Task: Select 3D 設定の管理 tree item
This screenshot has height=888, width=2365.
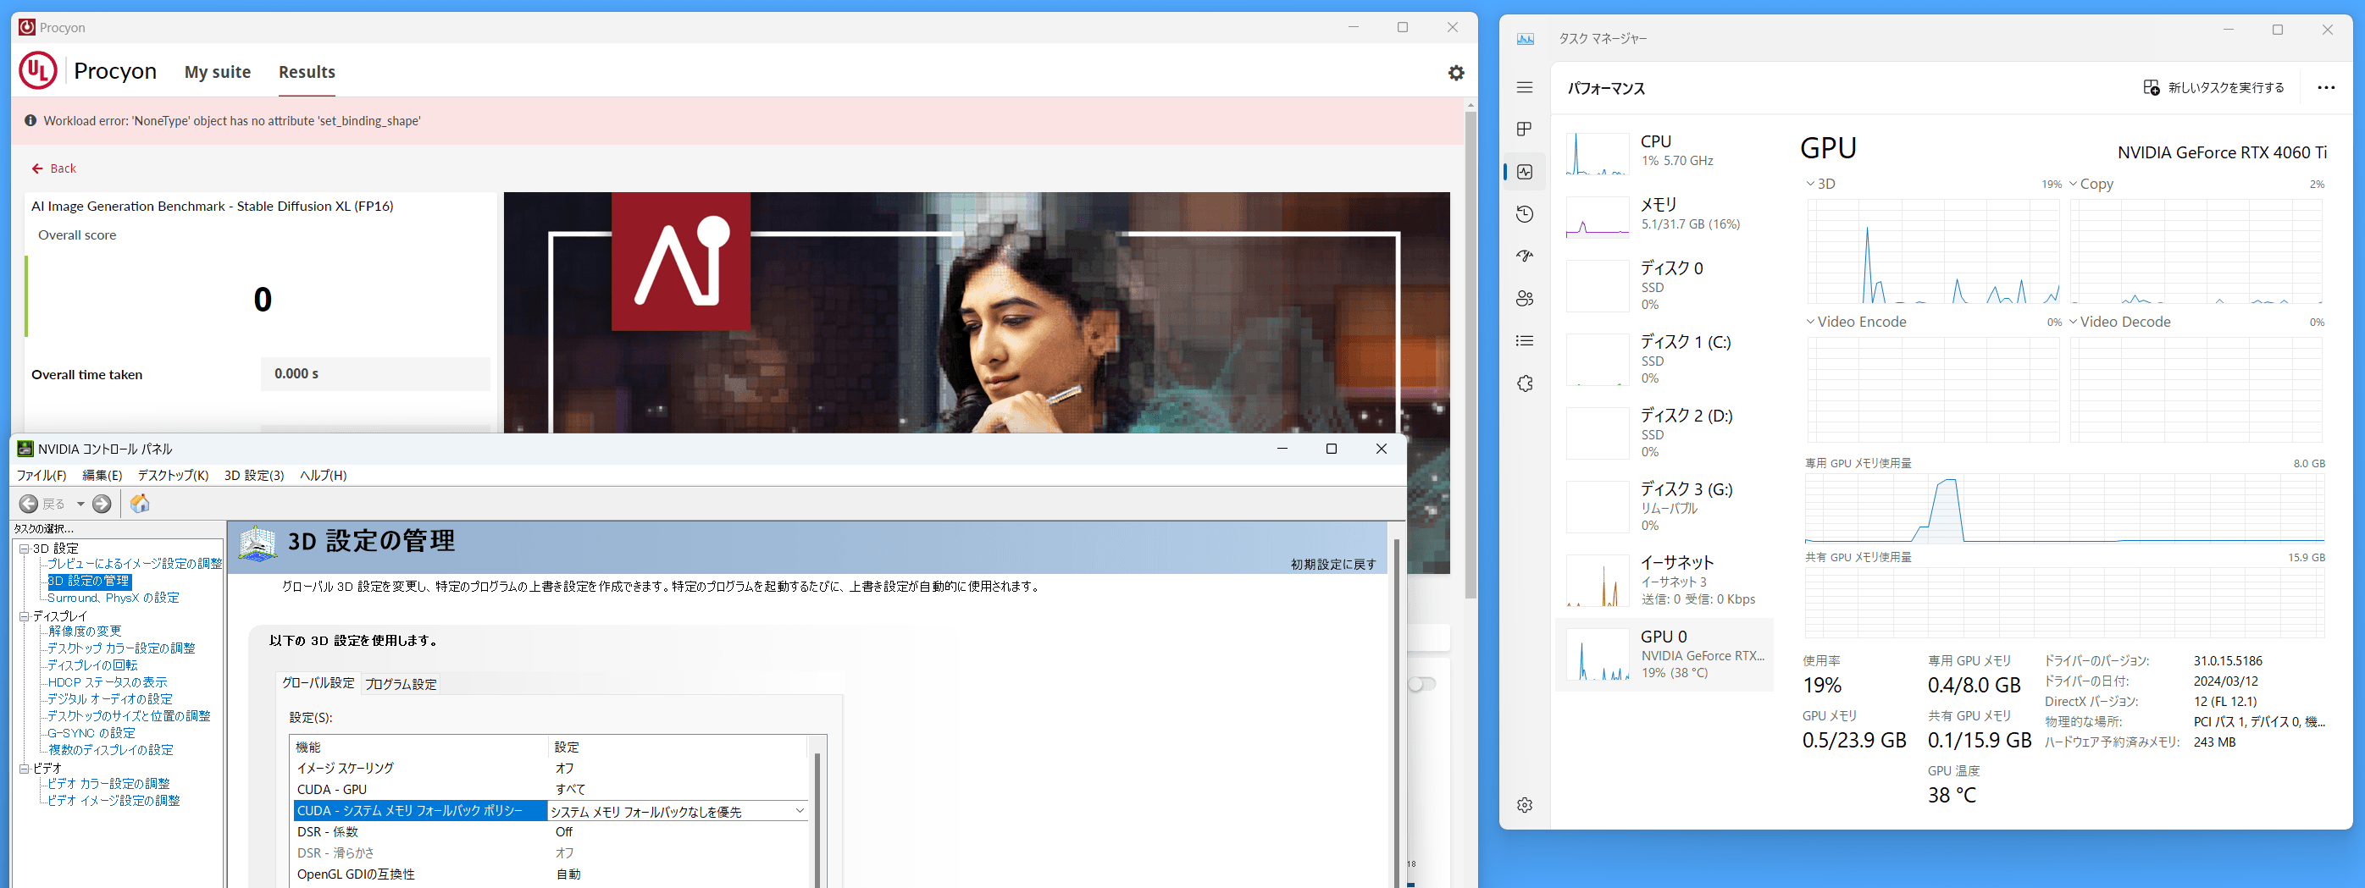Action: tap(89, 581)
